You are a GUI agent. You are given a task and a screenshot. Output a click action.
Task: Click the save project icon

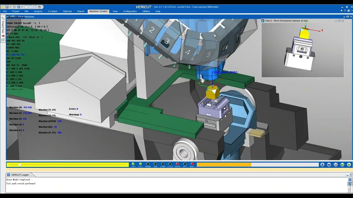click(x=7, y=7)
